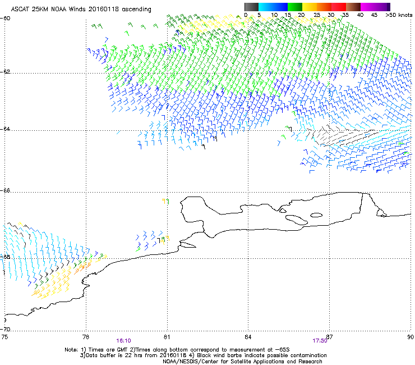Screen dimensions: 415x365
Task: Click the note 'Data buffer is 22 hrs'
Action: (114, 355)
